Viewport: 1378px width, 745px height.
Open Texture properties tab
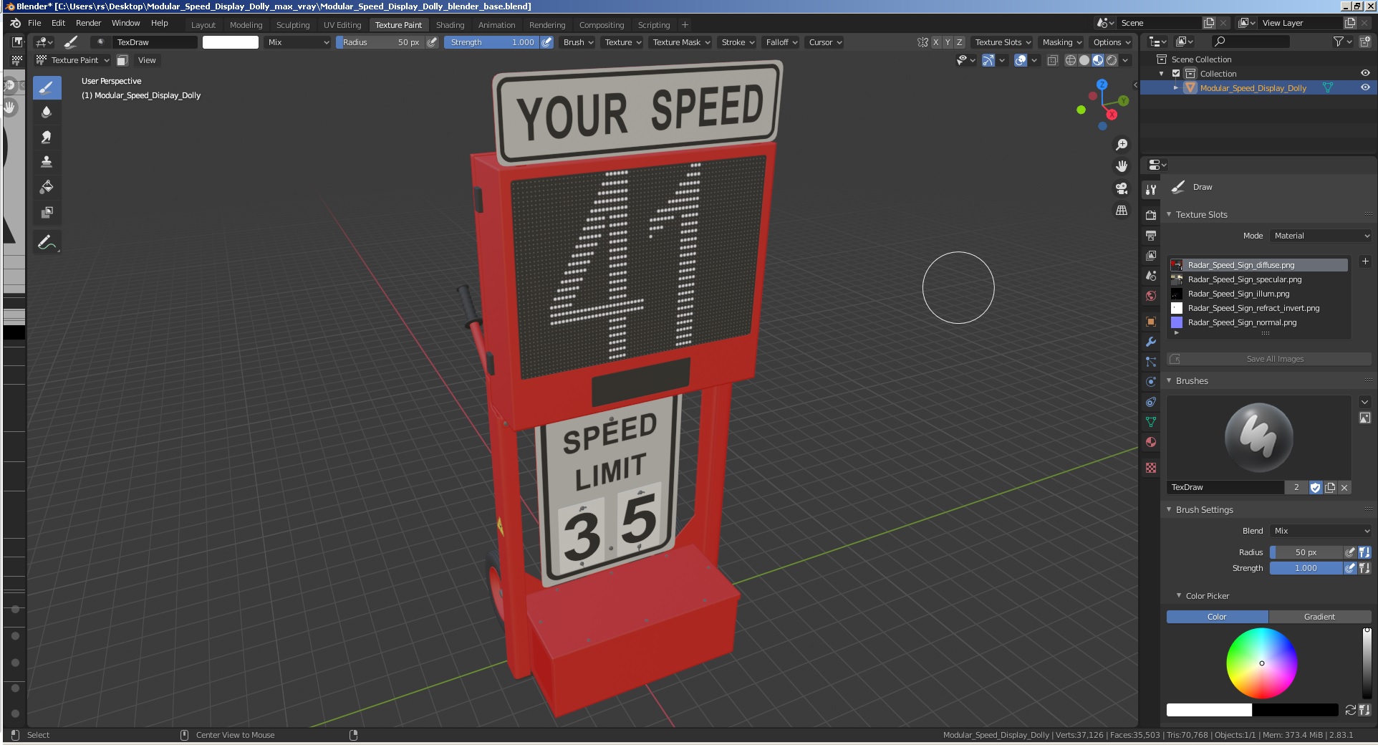(x=1151, y=468)
